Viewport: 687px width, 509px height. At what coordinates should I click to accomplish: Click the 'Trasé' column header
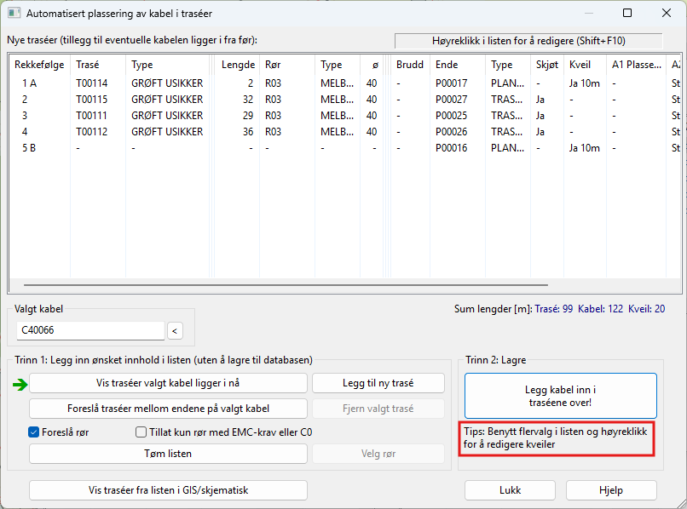(x=98, y=65)
